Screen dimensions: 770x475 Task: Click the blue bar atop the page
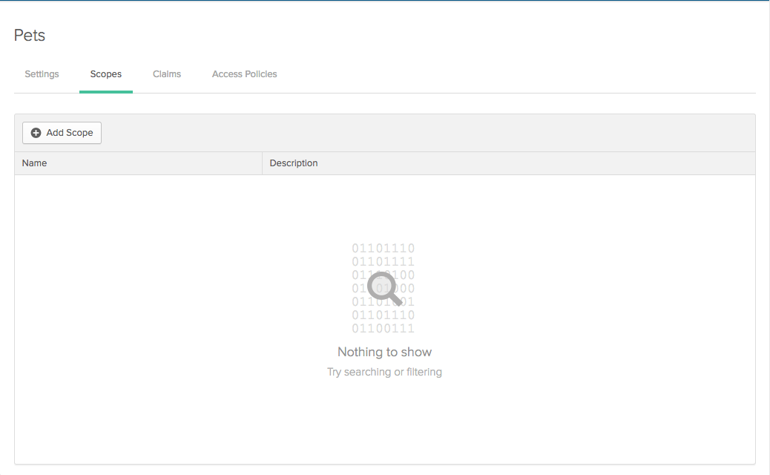385,1
